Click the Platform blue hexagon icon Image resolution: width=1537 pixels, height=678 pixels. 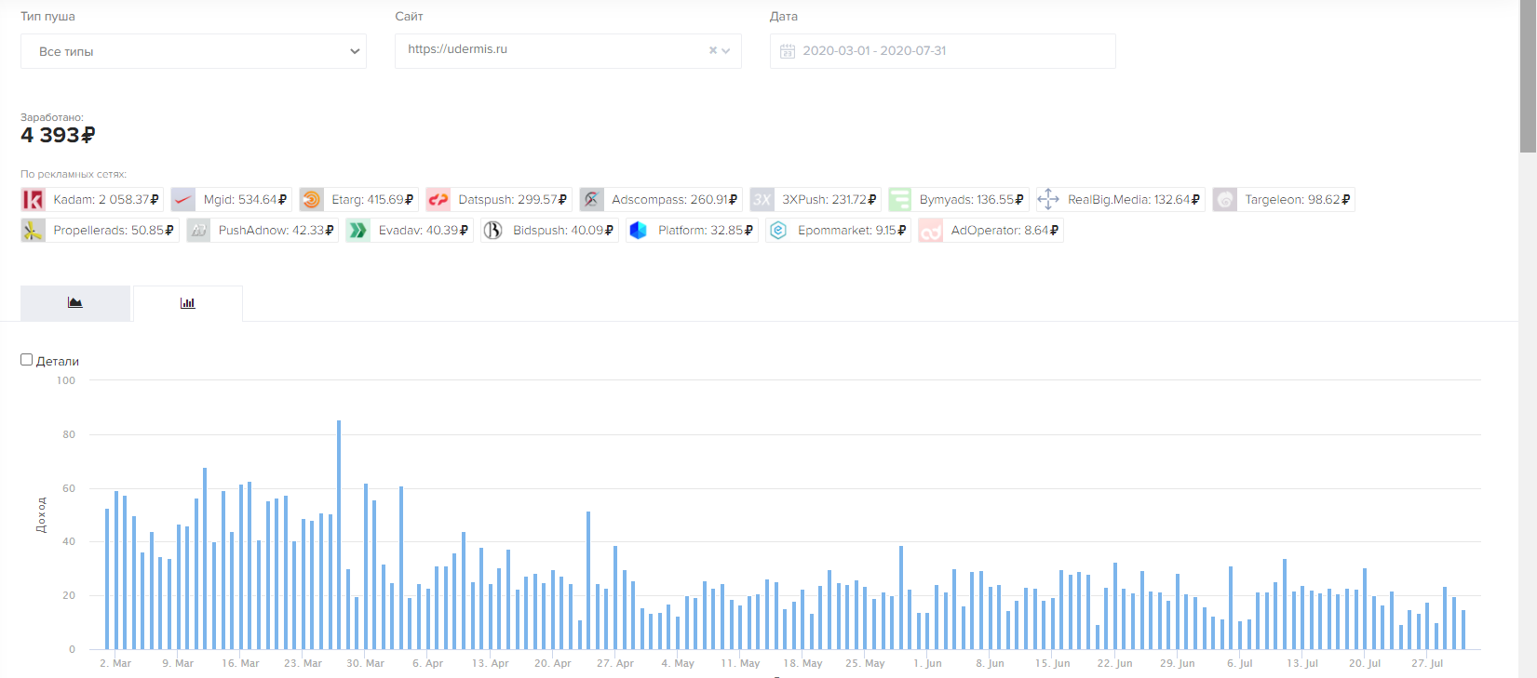[638, 231]
